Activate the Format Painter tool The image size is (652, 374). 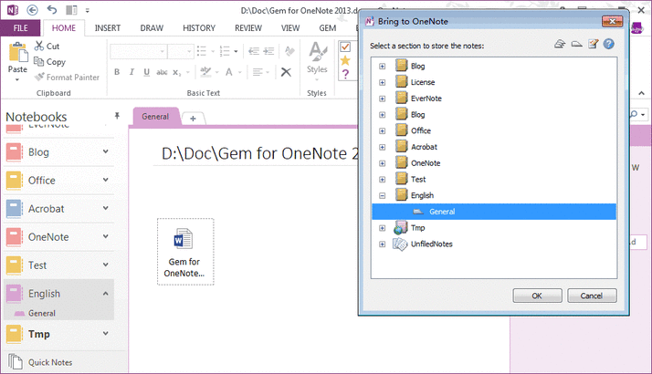68,78
